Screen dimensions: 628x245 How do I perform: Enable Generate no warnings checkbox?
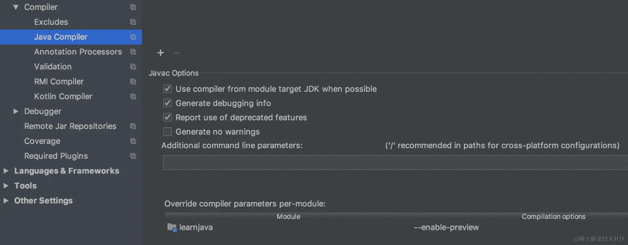(167, 132)
